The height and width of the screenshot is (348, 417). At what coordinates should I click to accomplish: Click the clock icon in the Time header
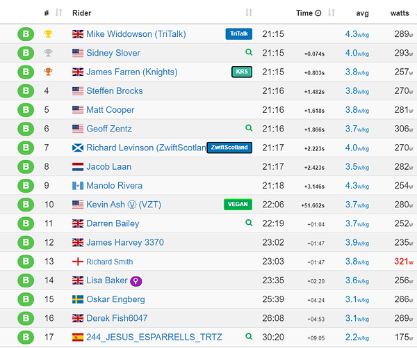[318, 13]
